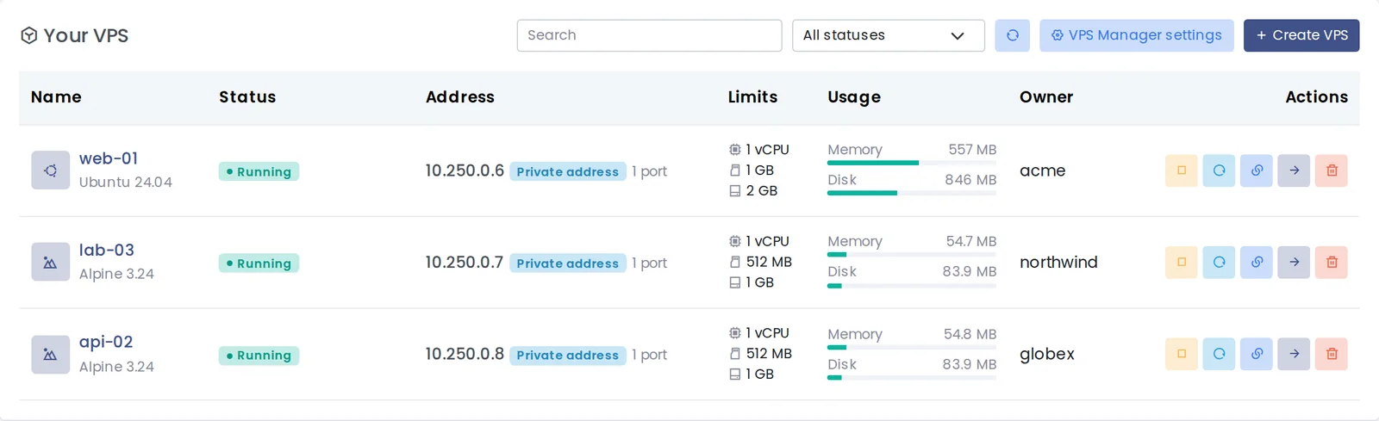Viewport: 1379px width, 421px height.
Task: Select the address 10.250.0.6
Action: coord(465,170)
